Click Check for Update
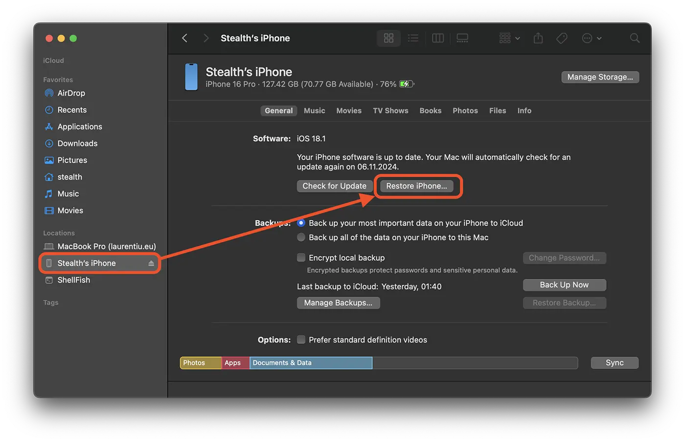 click(x=335, y=186)
